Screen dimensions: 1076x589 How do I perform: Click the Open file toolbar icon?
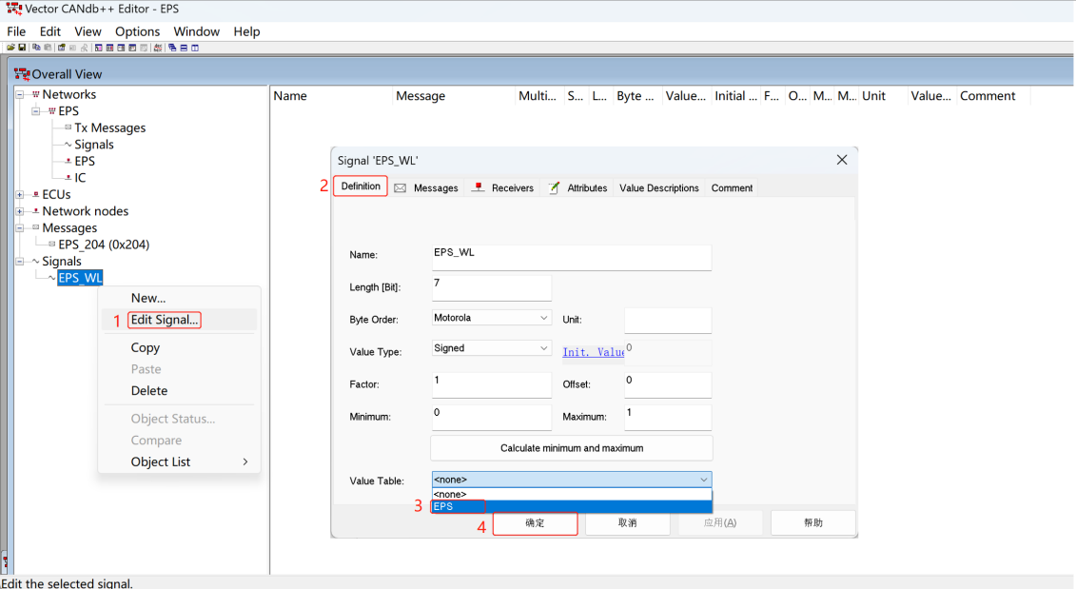click(x=10, y=48)
